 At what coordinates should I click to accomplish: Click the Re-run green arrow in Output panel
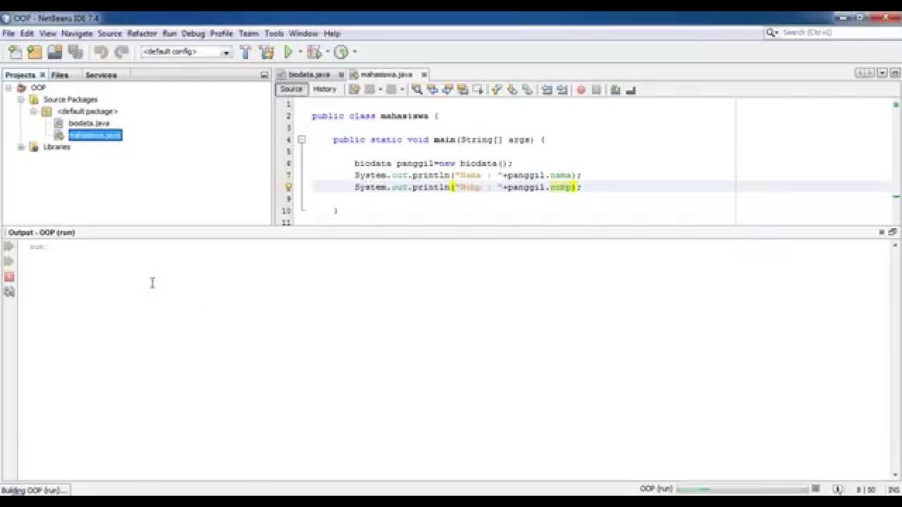[x=9, y=246]
